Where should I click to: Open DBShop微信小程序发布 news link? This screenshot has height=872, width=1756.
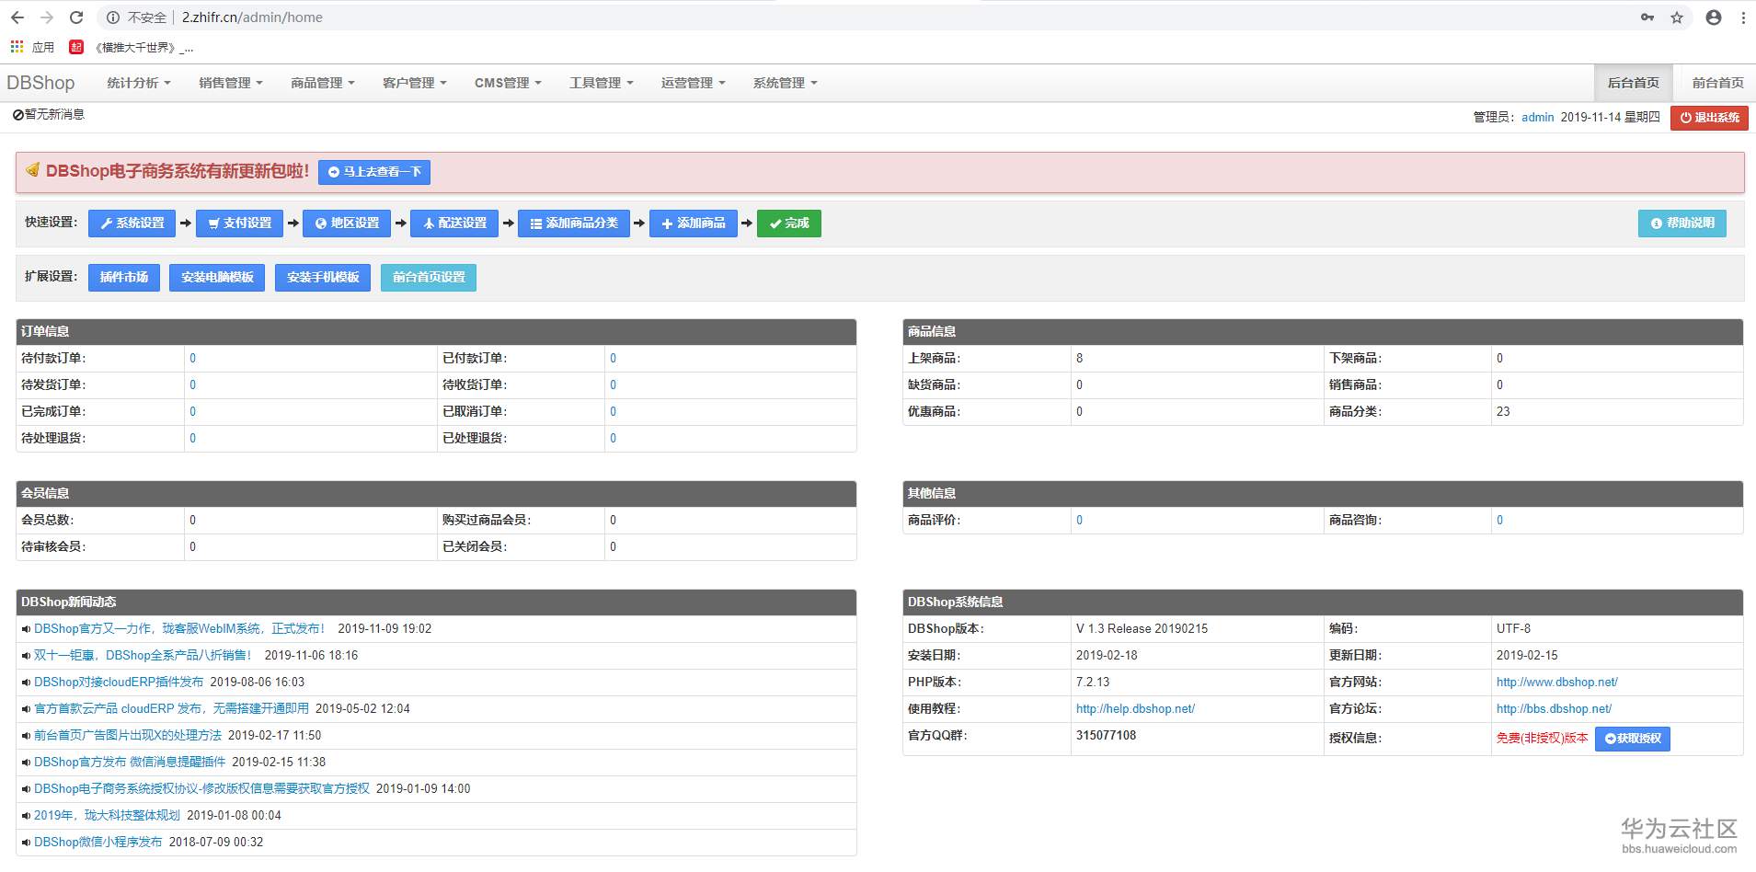(98, 843)
